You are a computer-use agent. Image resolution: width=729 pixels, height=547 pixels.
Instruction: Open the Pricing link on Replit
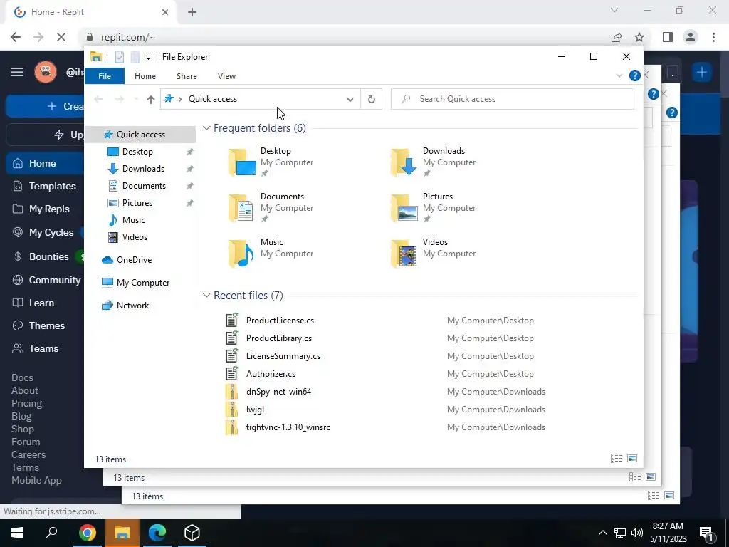[26, 403]
